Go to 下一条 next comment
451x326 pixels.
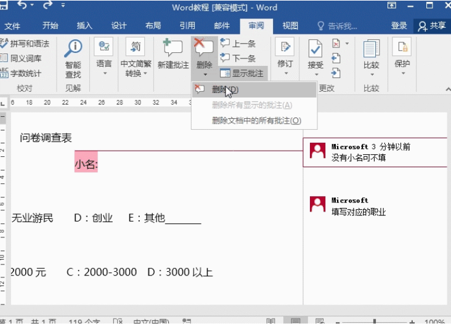coord(238,58)
